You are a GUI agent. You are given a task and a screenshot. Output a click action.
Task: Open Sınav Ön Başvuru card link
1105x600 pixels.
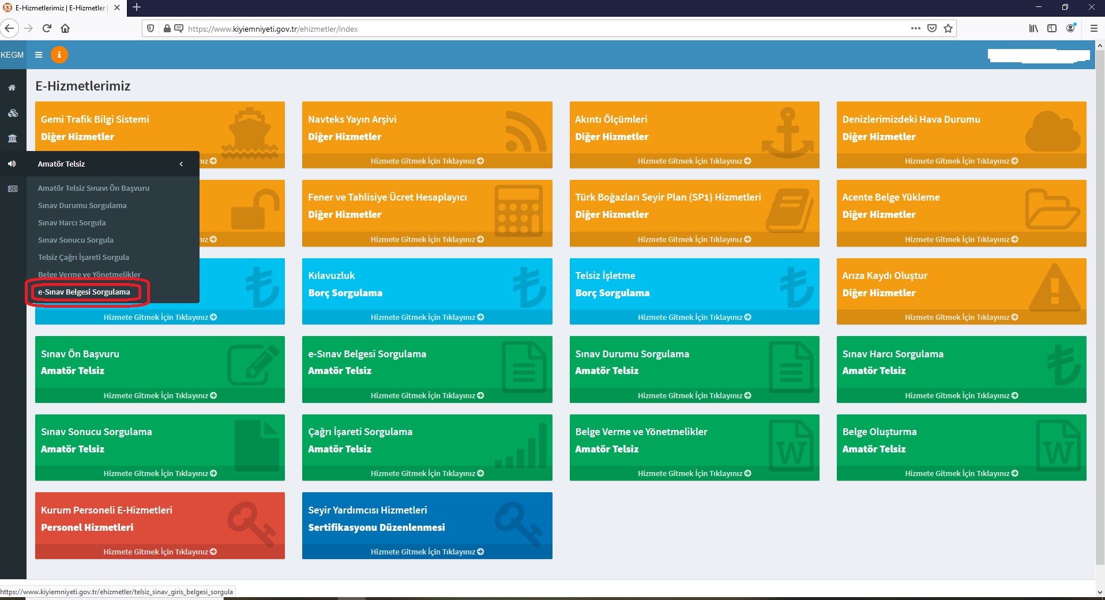point(160,395)
